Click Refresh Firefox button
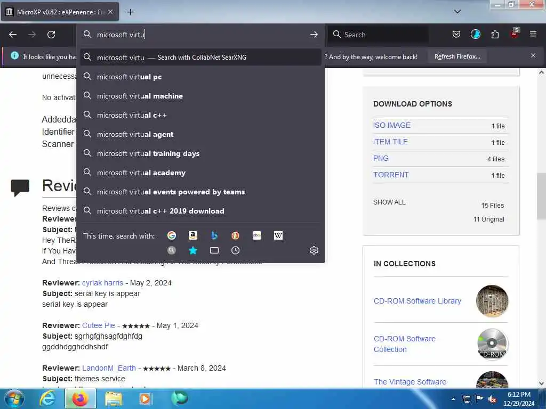The image size is (546, 409). 457,56
